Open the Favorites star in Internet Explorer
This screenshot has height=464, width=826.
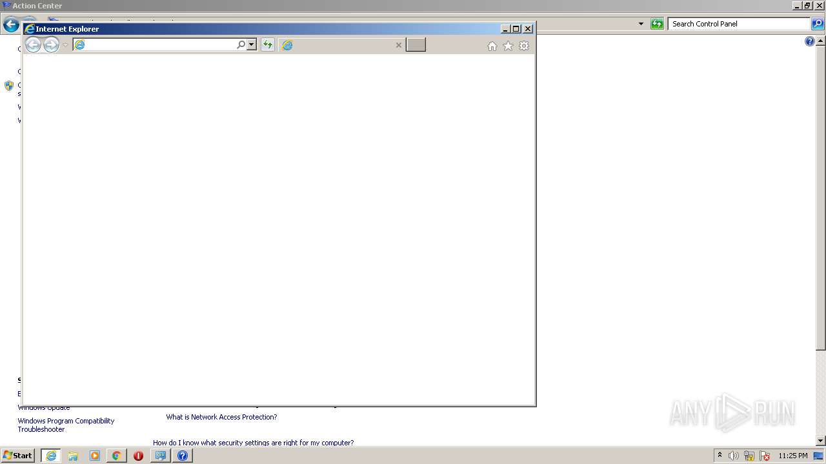click(508, 46)
